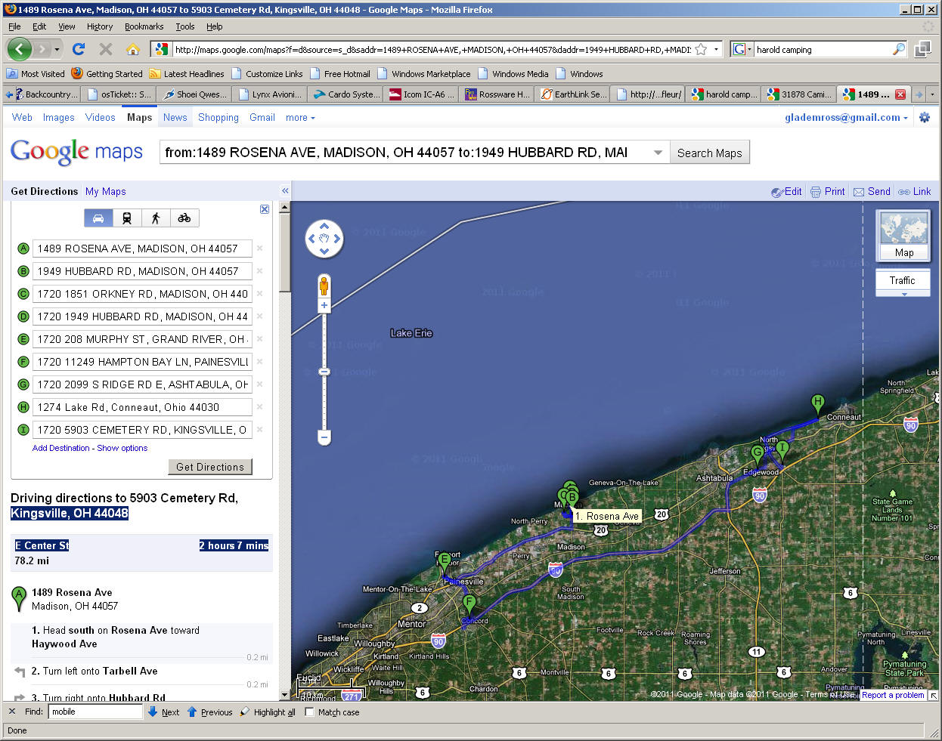Image resolution: width=942 pixels, height=741 pixels.
Task: Expand the map layers arrow below Traffic
Action: [x=903, y=295]
